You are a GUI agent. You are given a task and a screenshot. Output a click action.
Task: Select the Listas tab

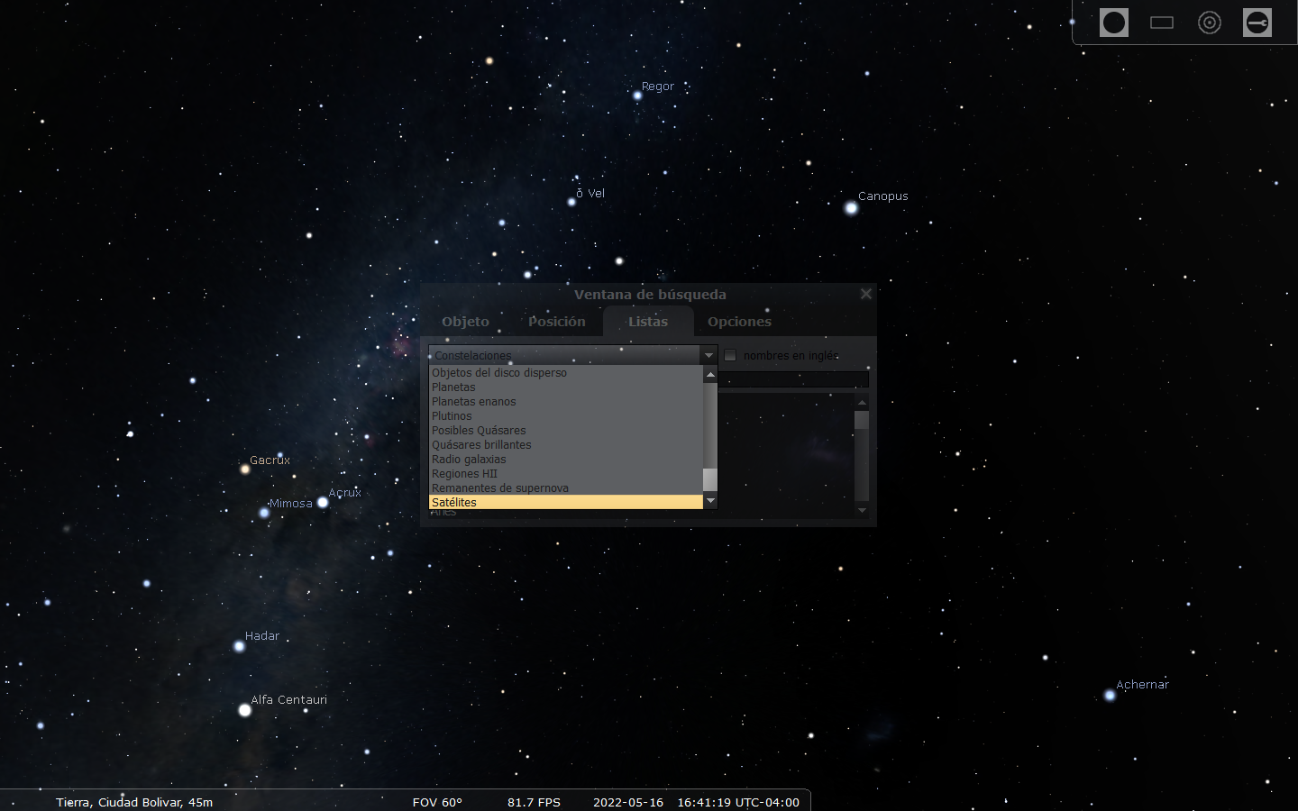pos(648,322)
